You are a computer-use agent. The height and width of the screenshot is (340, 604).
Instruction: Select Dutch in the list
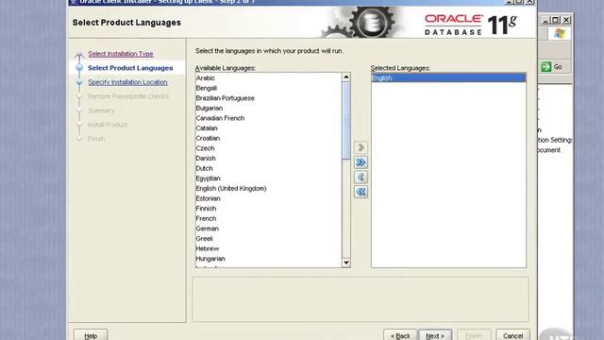tap(268, 168)
